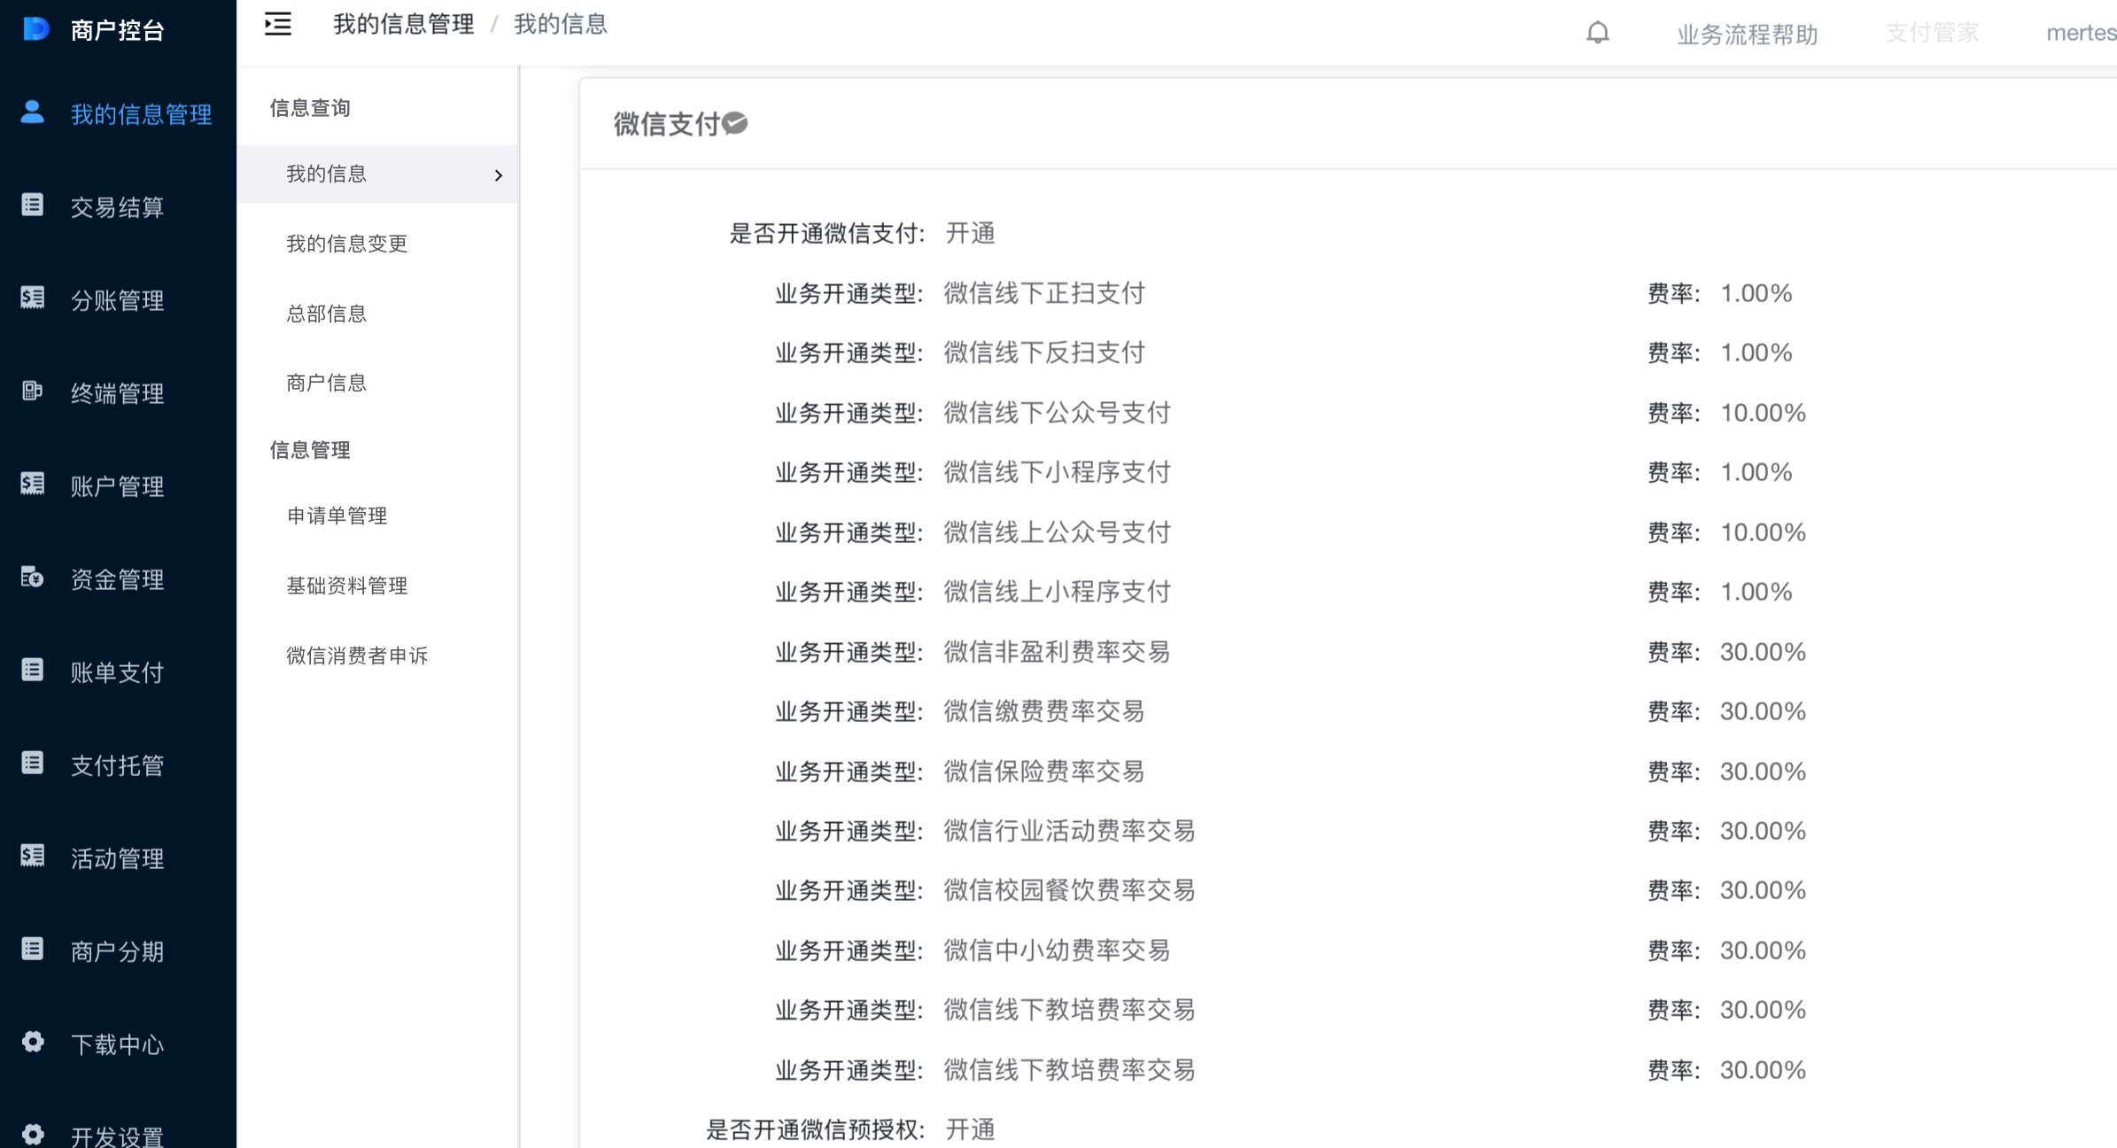Image resolution: width=2117 pixels, height=1148 pixels.
Task: Open 支付管家 link in header
Action: [x=1932, y=33]
